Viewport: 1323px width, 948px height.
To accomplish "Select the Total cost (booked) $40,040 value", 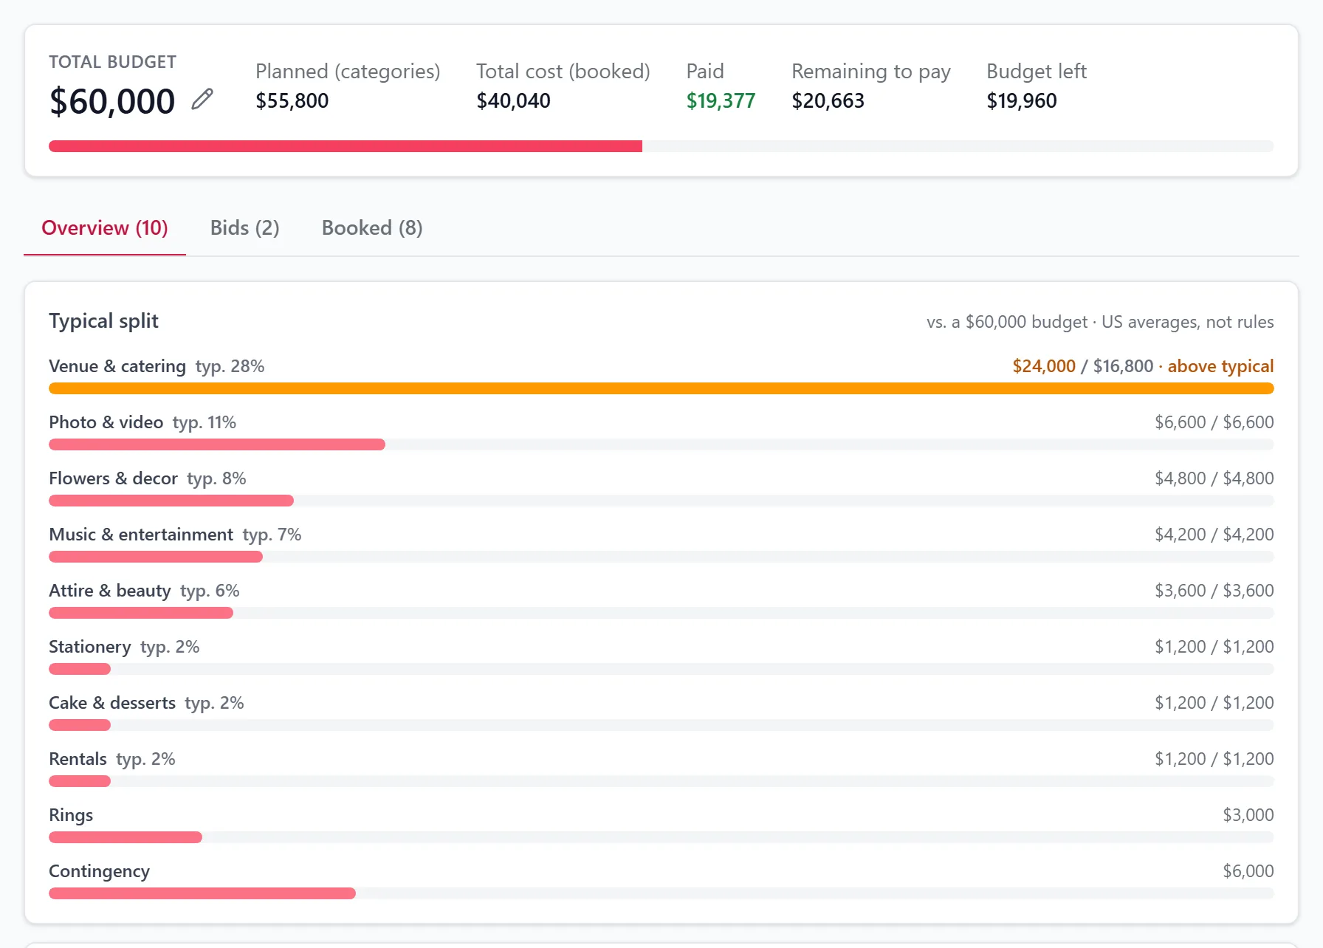I will (514, 100).
